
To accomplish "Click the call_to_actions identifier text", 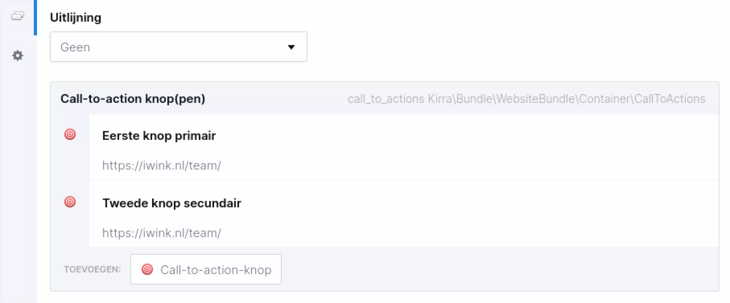I will click(x=386, y=99).
